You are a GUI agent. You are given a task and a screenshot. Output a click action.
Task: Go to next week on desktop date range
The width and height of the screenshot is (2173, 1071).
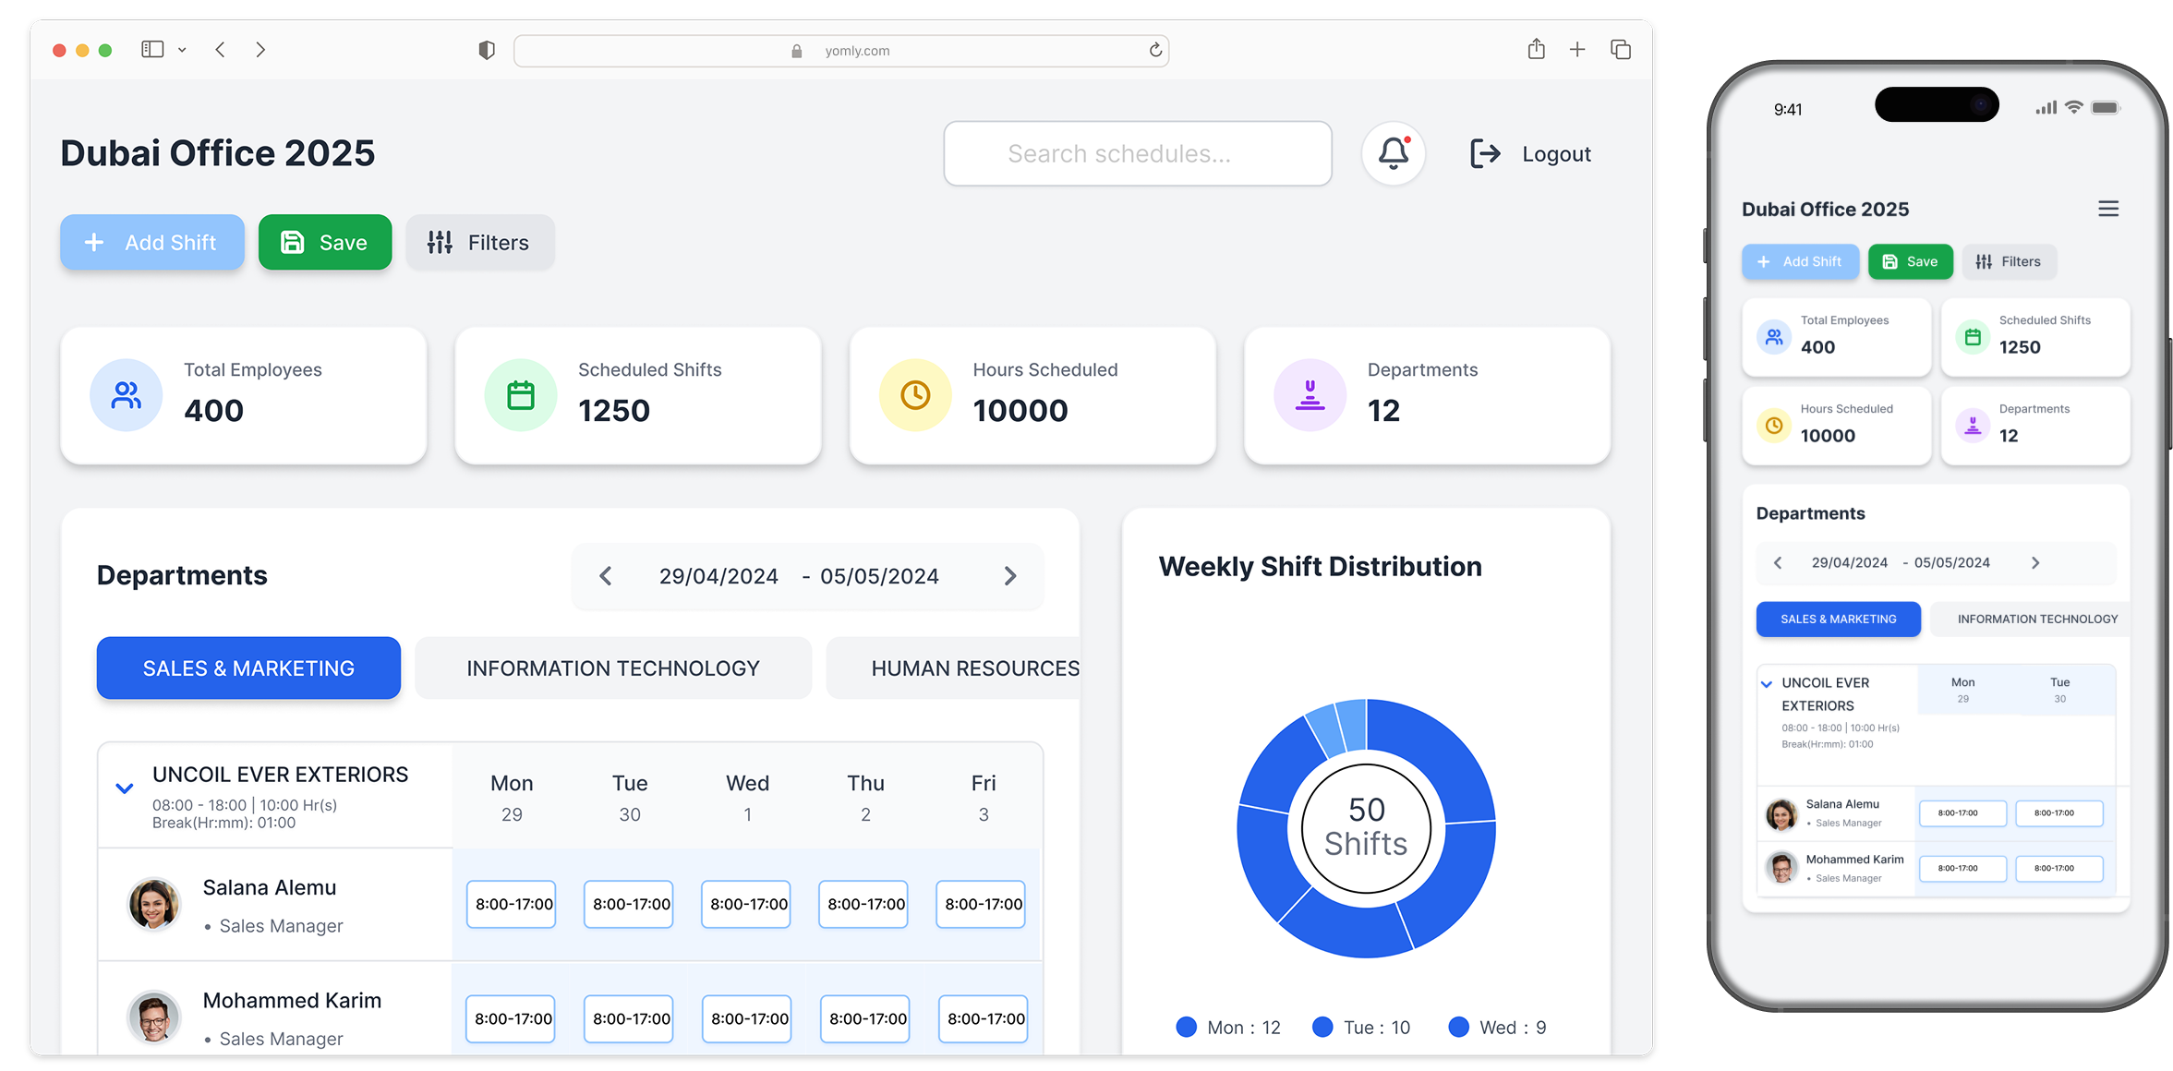tap(1010, 576)
